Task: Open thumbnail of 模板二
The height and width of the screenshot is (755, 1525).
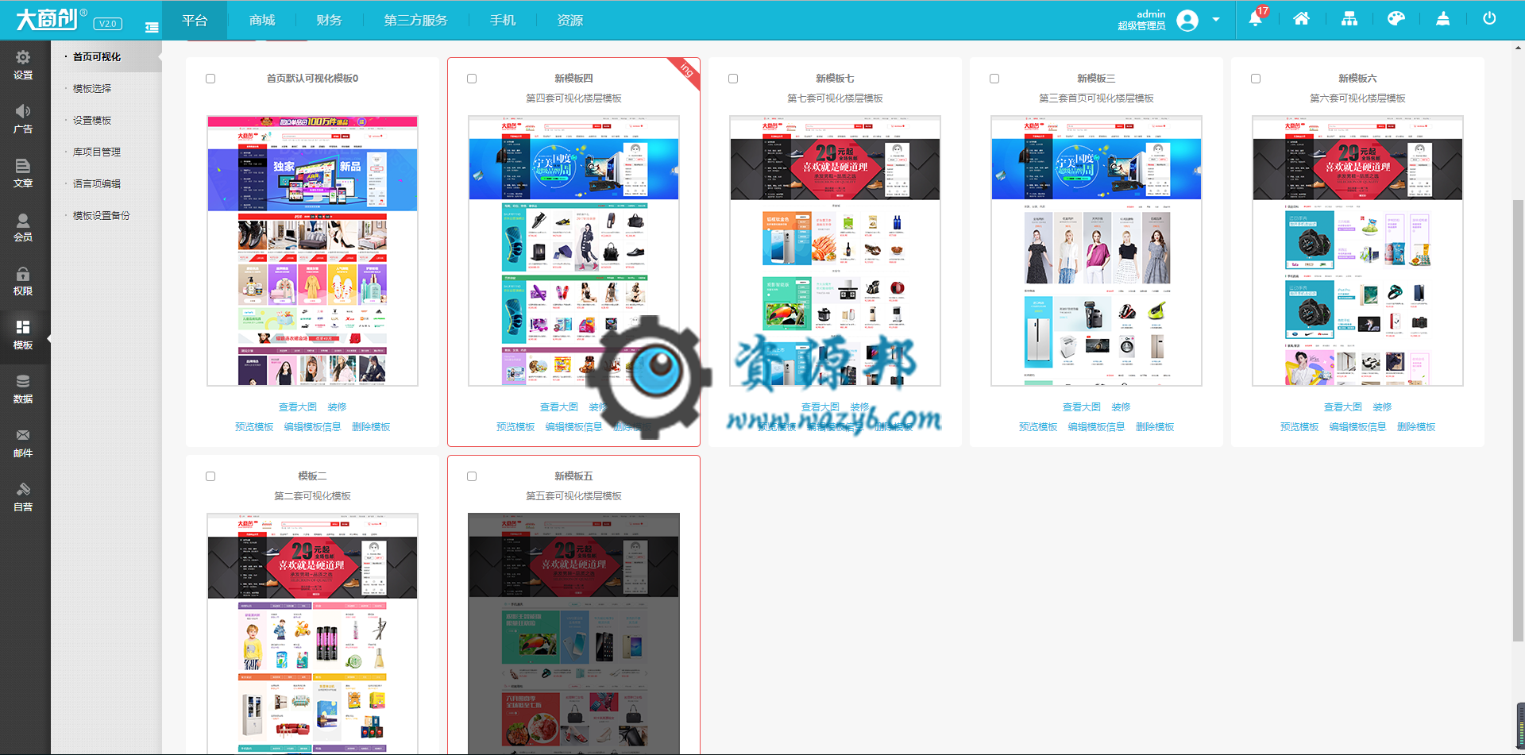Action: pyautogui.click(x=312, y=634)
